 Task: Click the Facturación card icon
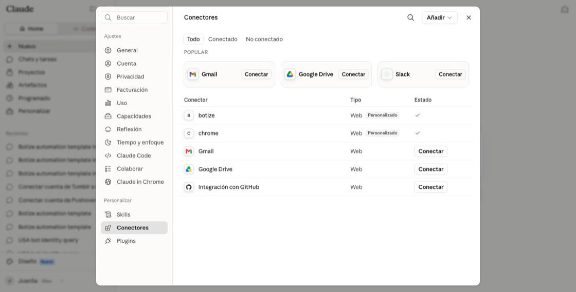tap(108, 90)
